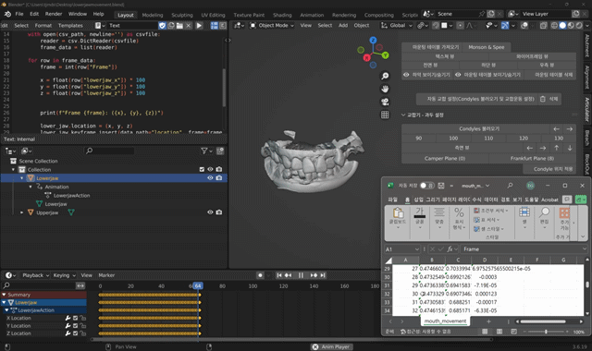This screenshot has width=592, height=351.
Task: Open the Playback dropdown in timeline
Action: [36, 275]
